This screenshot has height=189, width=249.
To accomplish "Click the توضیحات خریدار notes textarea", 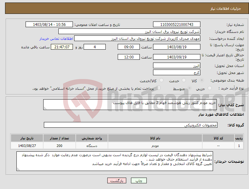I will click(115, 161).
